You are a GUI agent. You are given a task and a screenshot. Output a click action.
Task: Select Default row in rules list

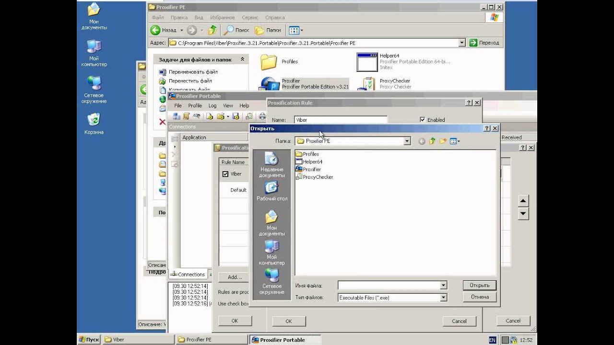pos(234,190)
